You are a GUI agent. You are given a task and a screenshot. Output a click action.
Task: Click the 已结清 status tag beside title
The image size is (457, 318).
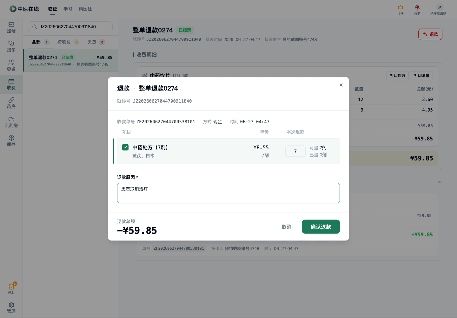tap(185, 30)
